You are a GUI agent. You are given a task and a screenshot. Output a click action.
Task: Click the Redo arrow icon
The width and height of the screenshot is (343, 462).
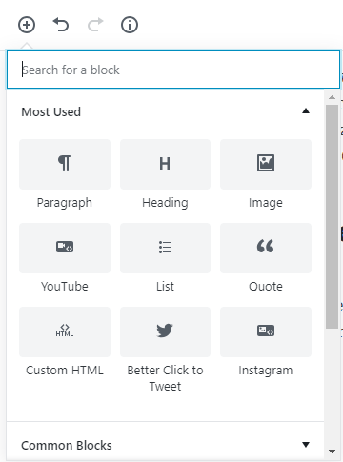click(x=95, y=25)
